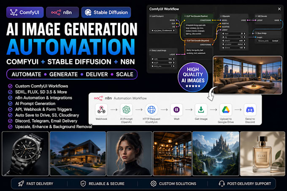Click the n8n badge button
This screenshot has width=287, height=191.
(x=62, y=12)
